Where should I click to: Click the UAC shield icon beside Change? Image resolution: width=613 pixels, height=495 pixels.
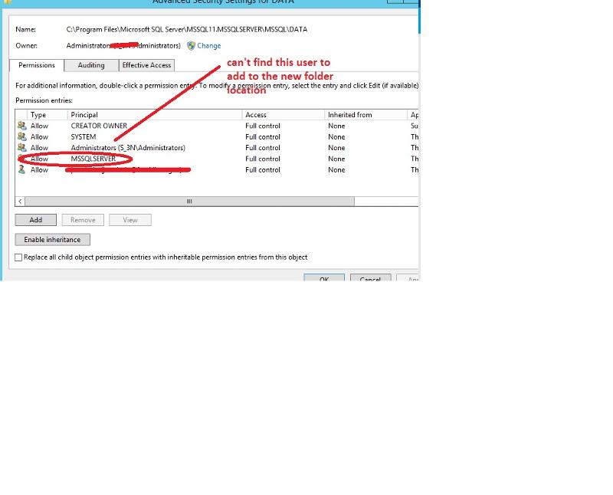(x=191, y=46)
